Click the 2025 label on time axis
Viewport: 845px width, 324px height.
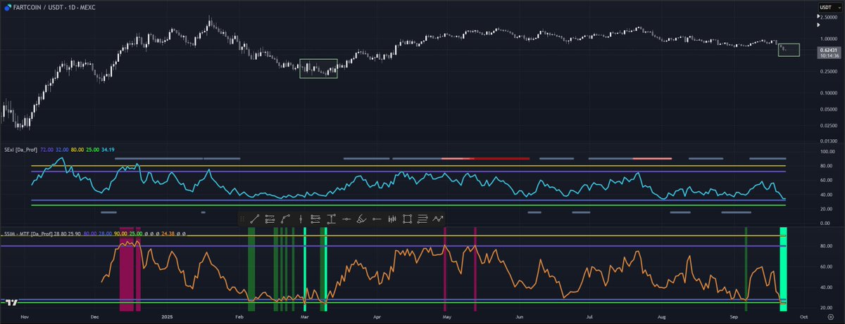tap(167, 317)
